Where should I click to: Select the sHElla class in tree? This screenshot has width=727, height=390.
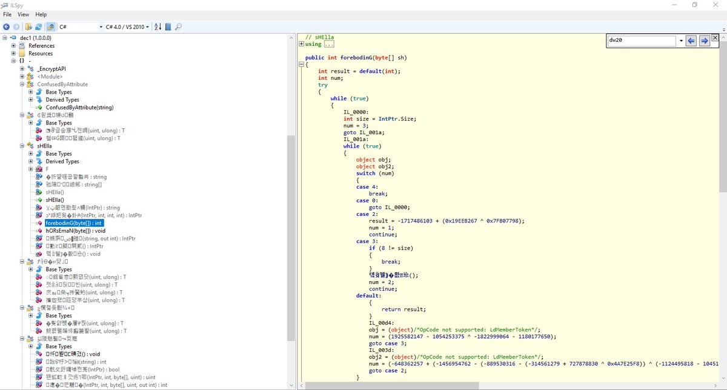(x=44, y=146)
